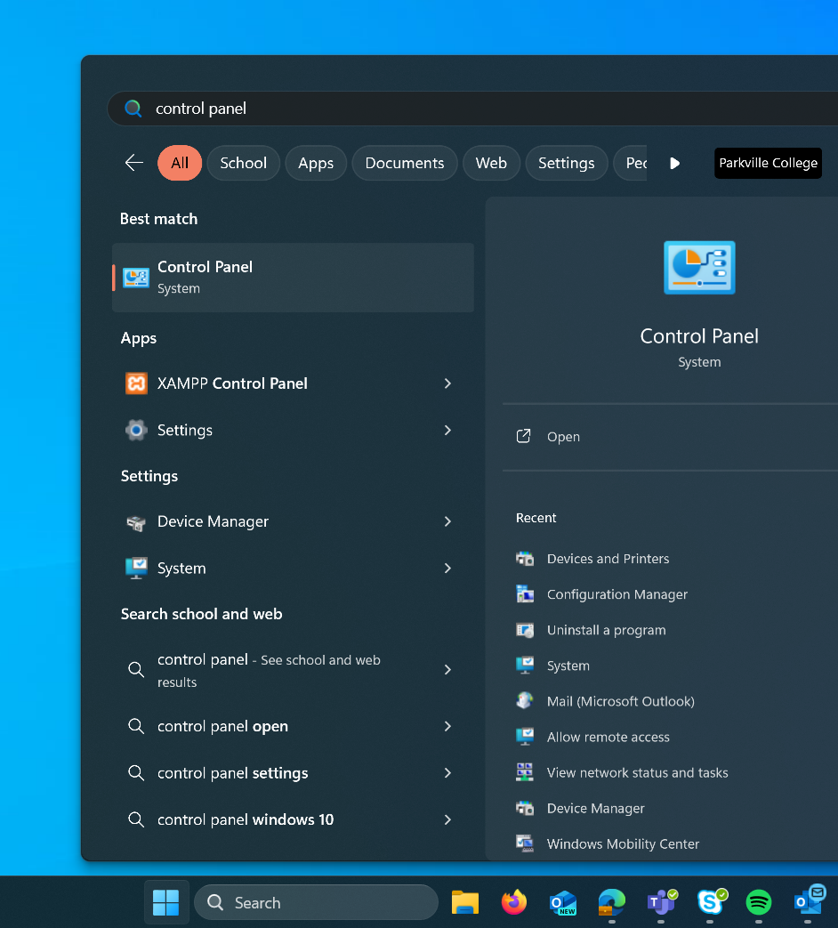Open Outlook mail taskbar icon at far right
The width and height of the screenshot is (838, 928).
[x=809, y=900]
